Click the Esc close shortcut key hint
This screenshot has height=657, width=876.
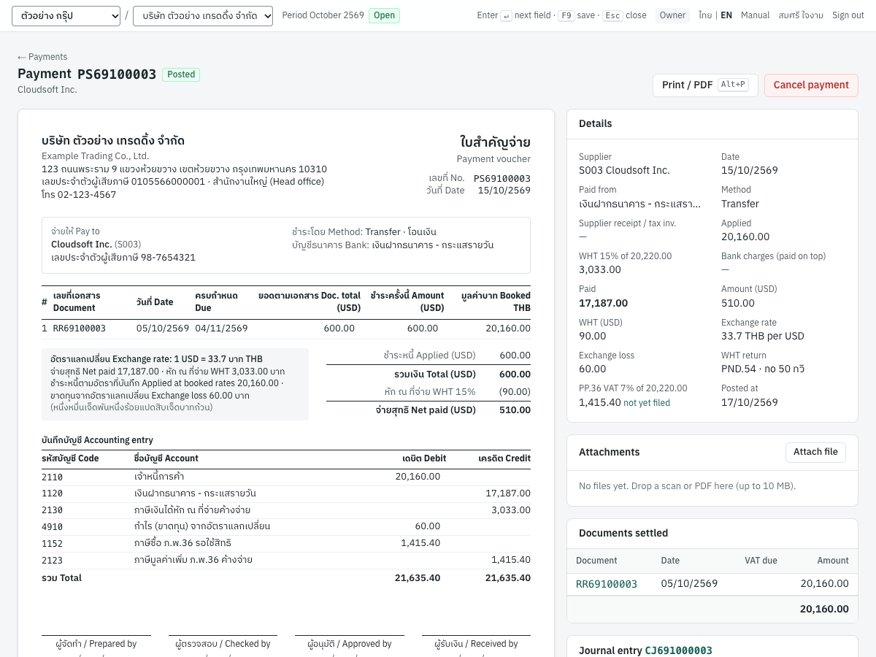(612, 15)
